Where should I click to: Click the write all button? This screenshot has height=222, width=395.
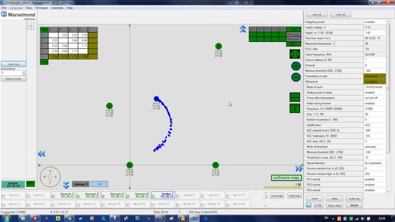(x=340, y=15)
